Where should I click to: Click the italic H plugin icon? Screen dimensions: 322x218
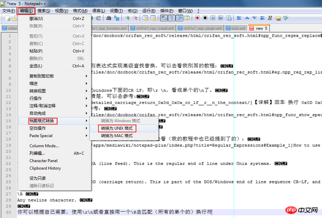tap(270, 18)
